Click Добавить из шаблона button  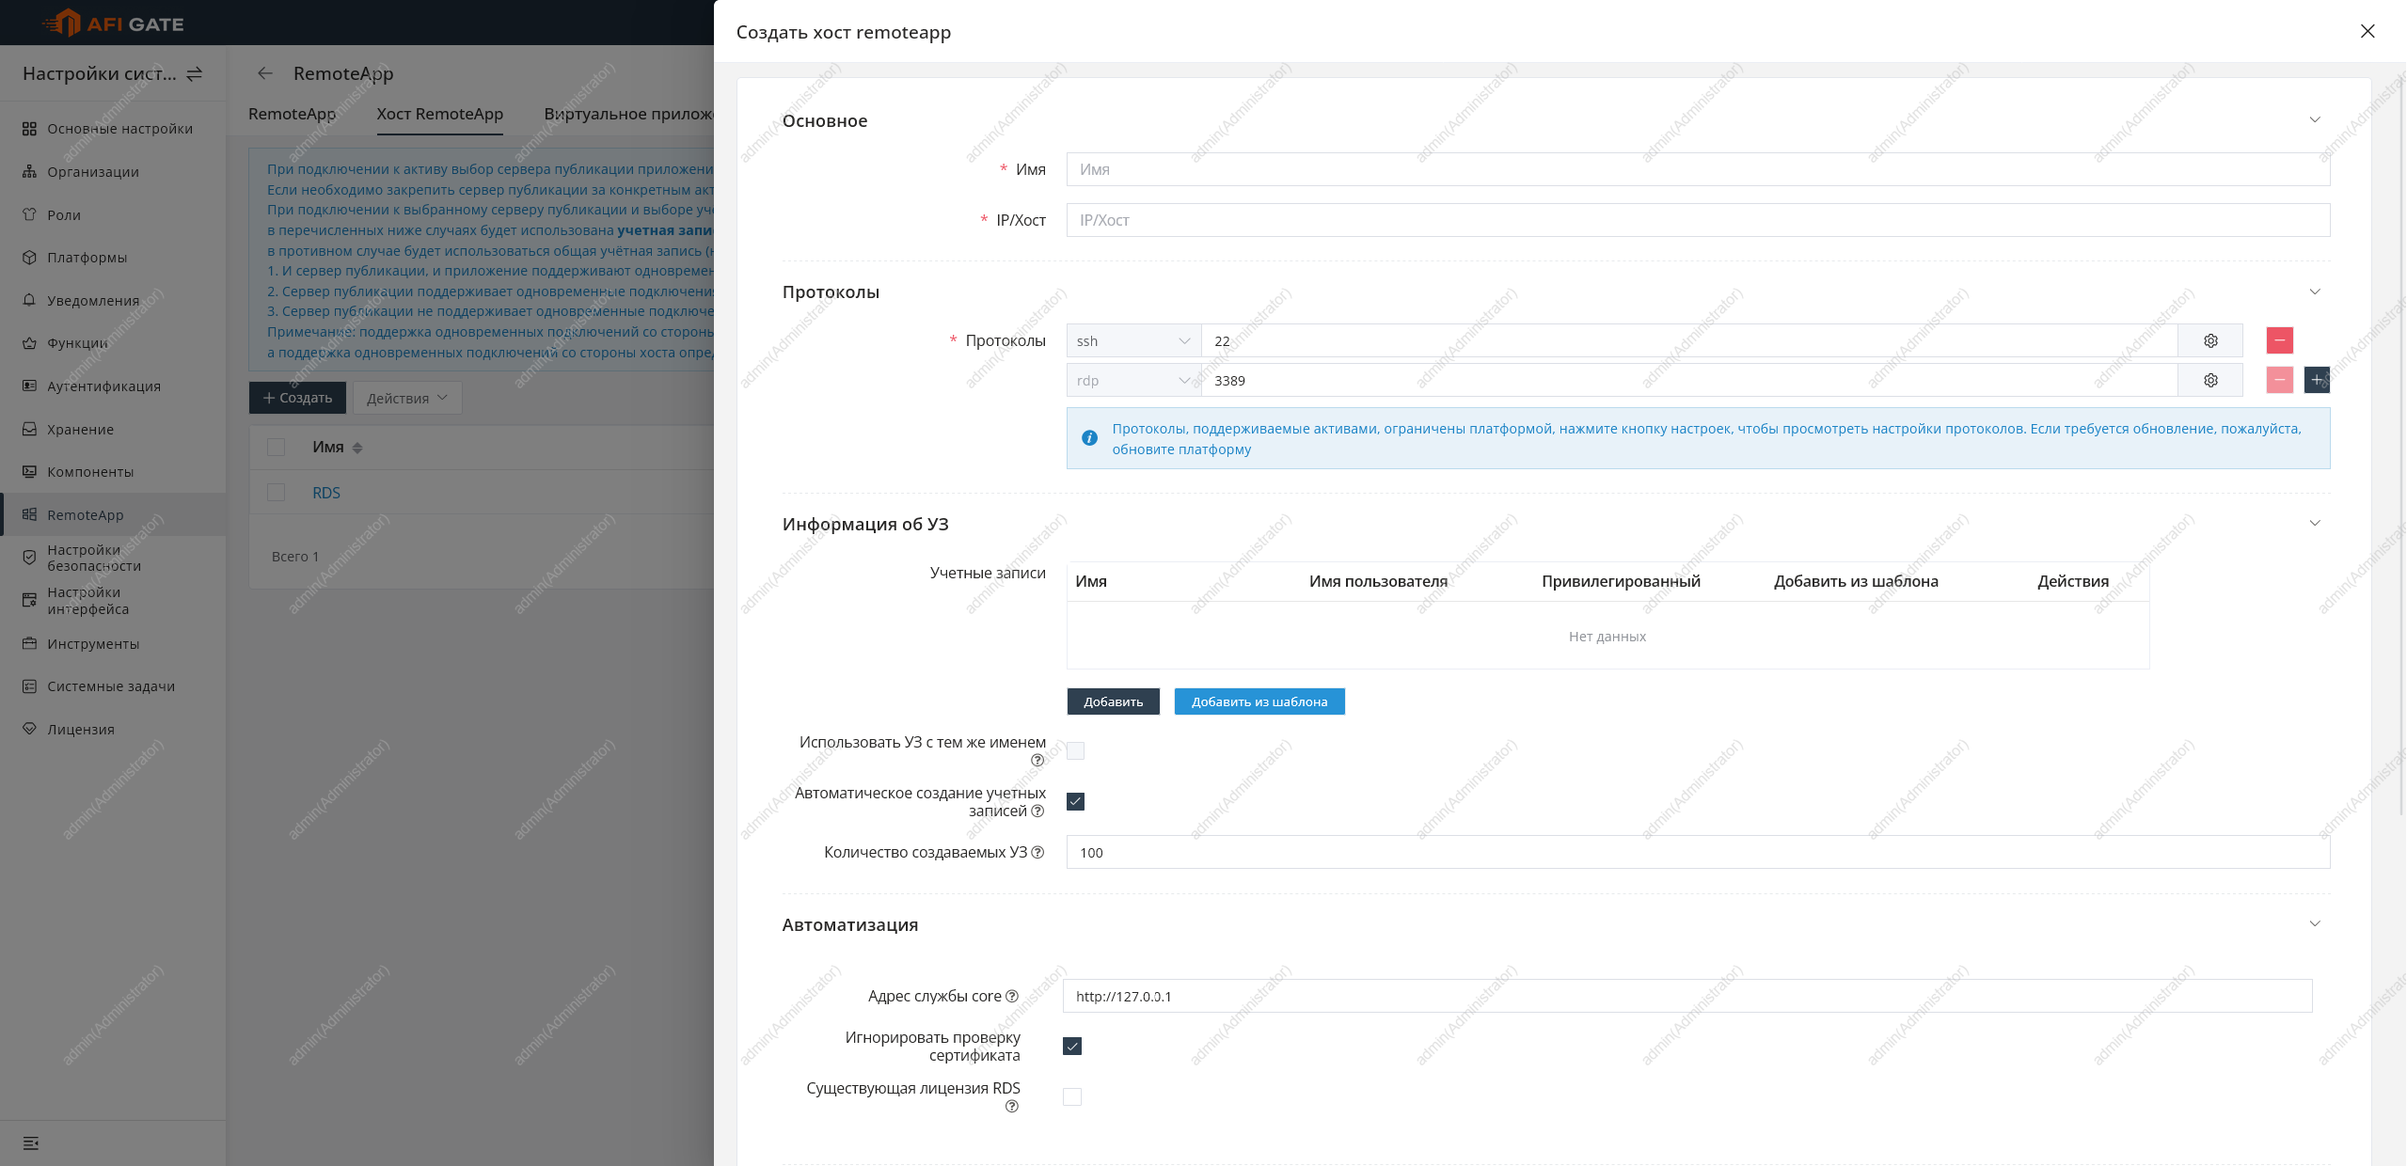point(1259,701)
